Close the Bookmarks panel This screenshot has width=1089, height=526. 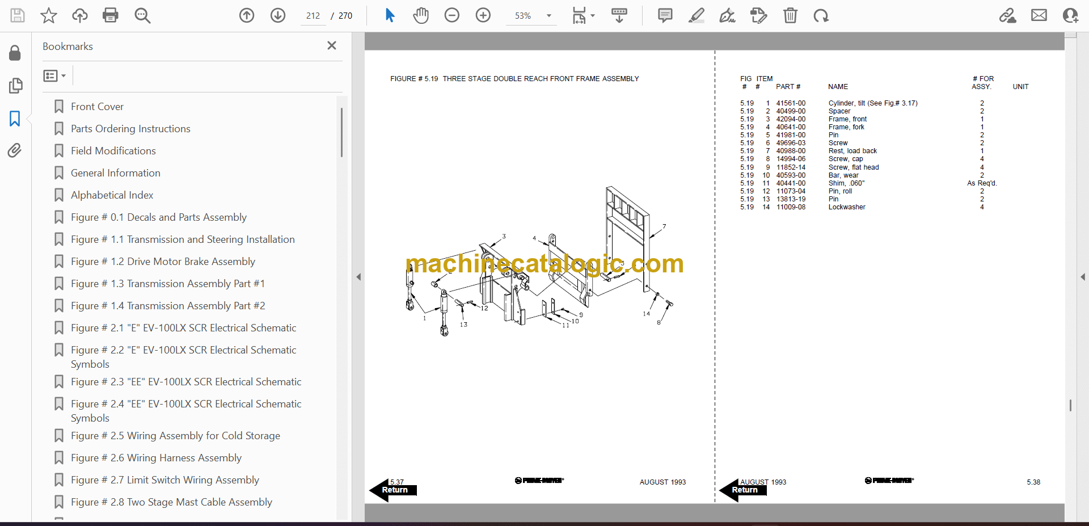pos(332,45)
